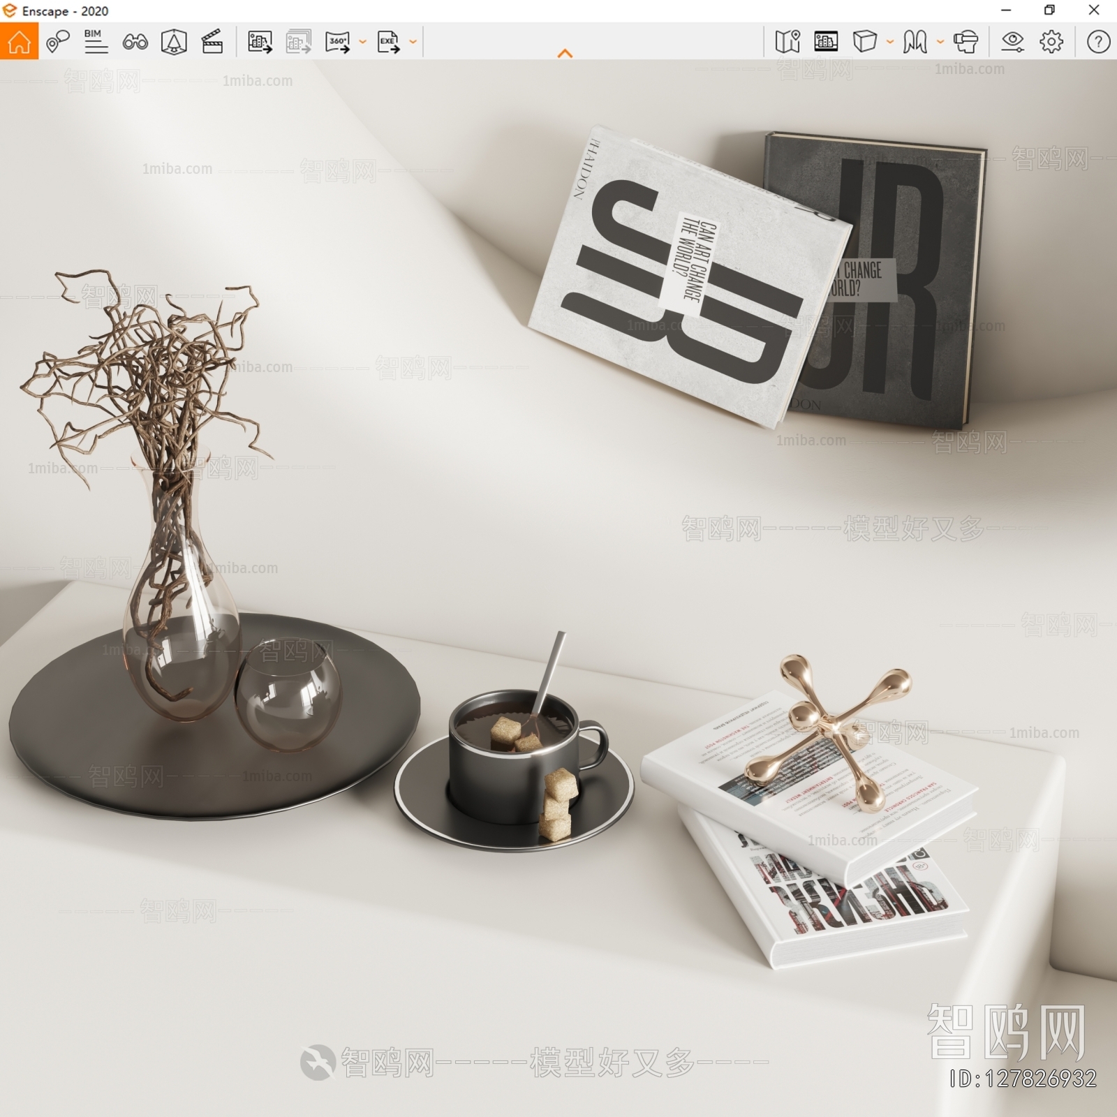Expand the 360° panorama dropdown arrow
The width and height of the screenshot is (1117, 1117).
(x=362, y=42)
